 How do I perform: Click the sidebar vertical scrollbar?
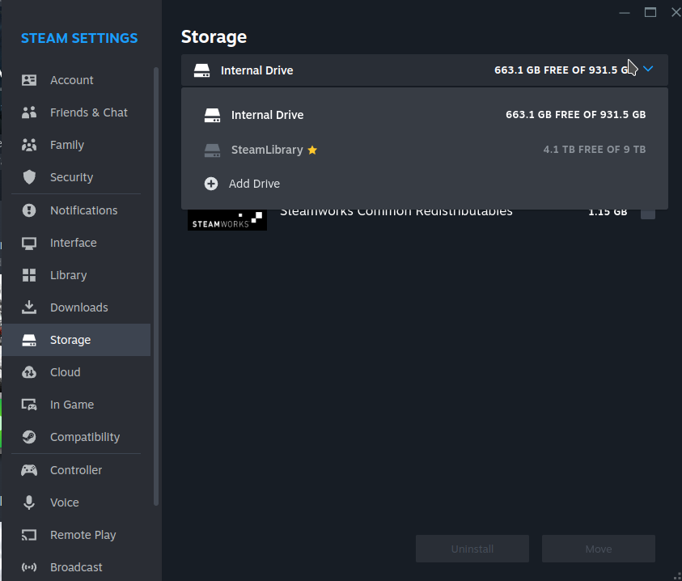click(156, 283)
